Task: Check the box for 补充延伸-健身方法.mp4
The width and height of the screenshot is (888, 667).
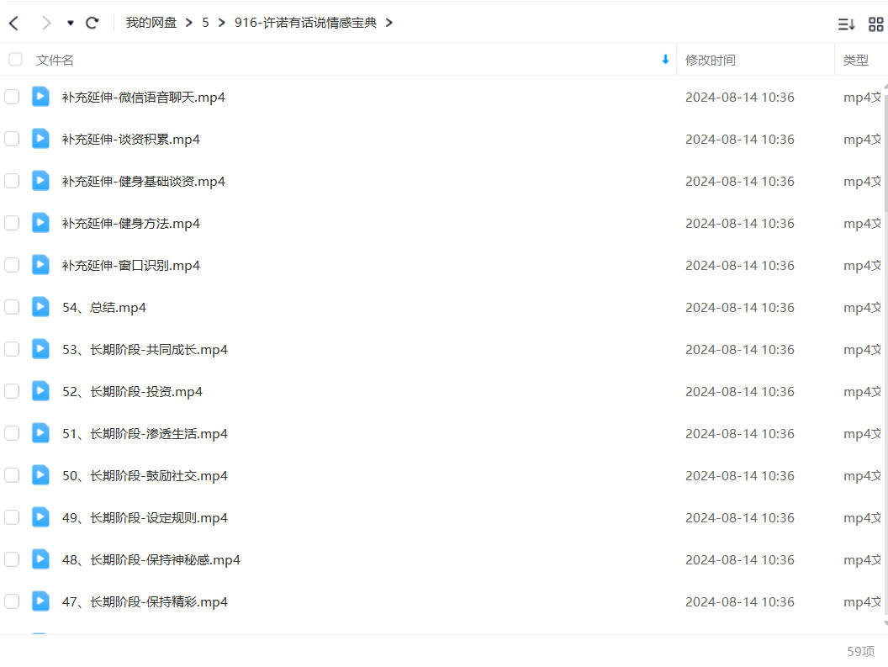Action: pos(12,223)
